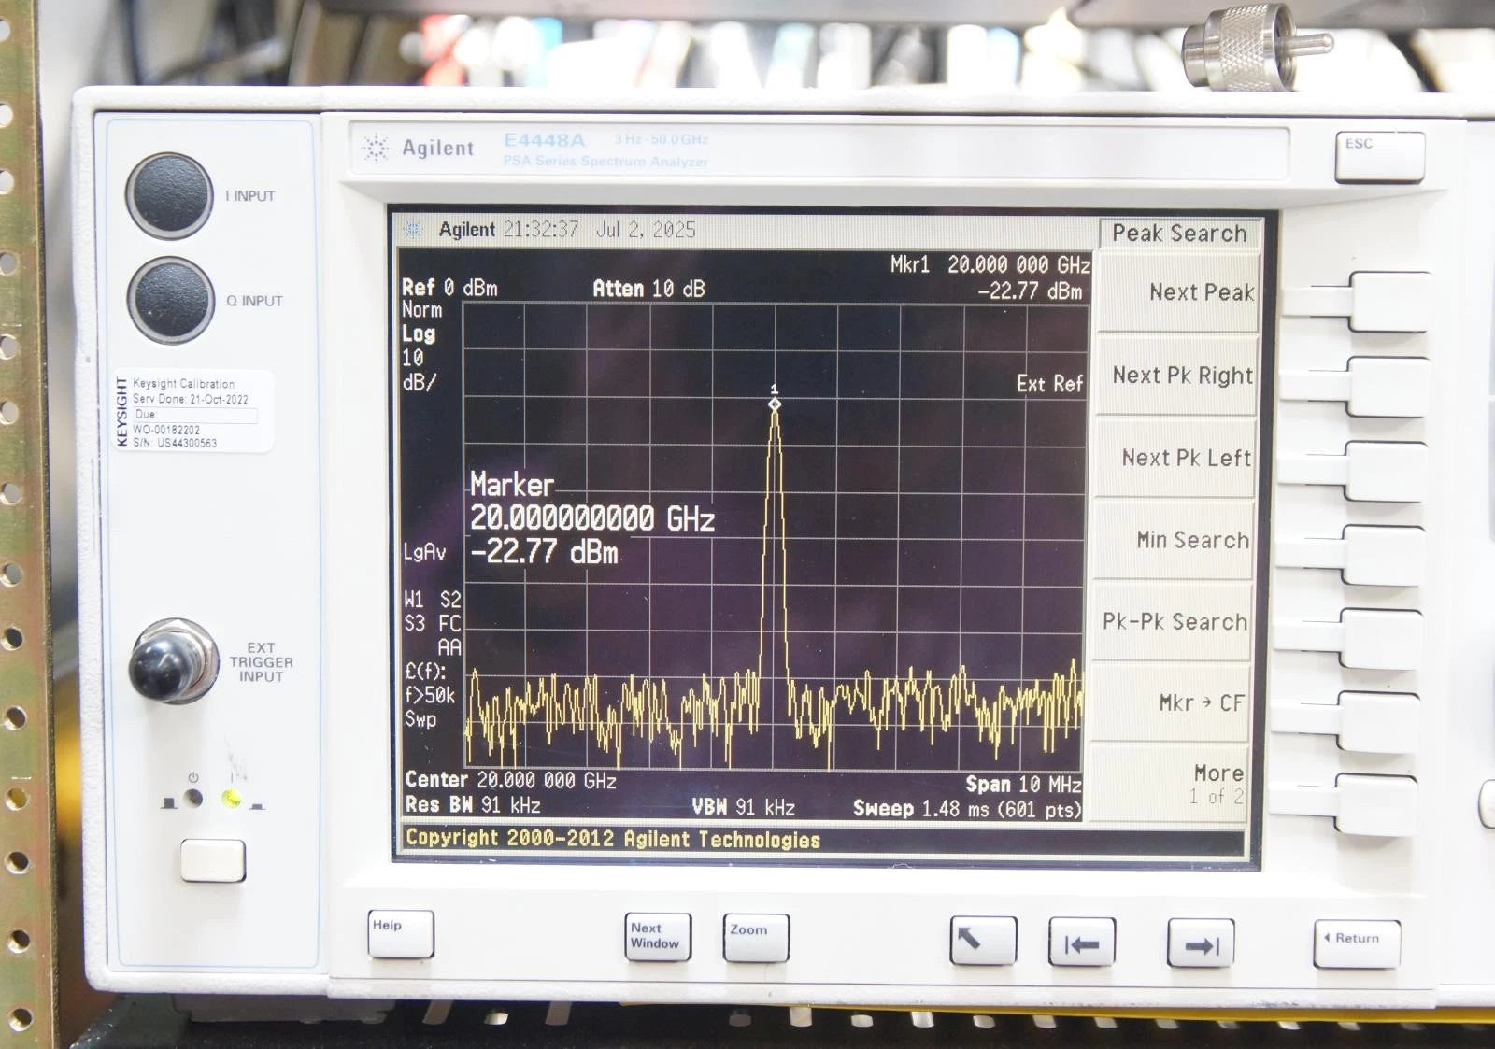1495x1049 pixels.
Task: Click the Center 20.000 000 GHz readout
Action: click(x=511, y=780)
